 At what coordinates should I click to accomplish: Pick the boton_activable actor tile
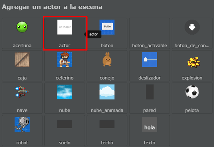(150, 33)
